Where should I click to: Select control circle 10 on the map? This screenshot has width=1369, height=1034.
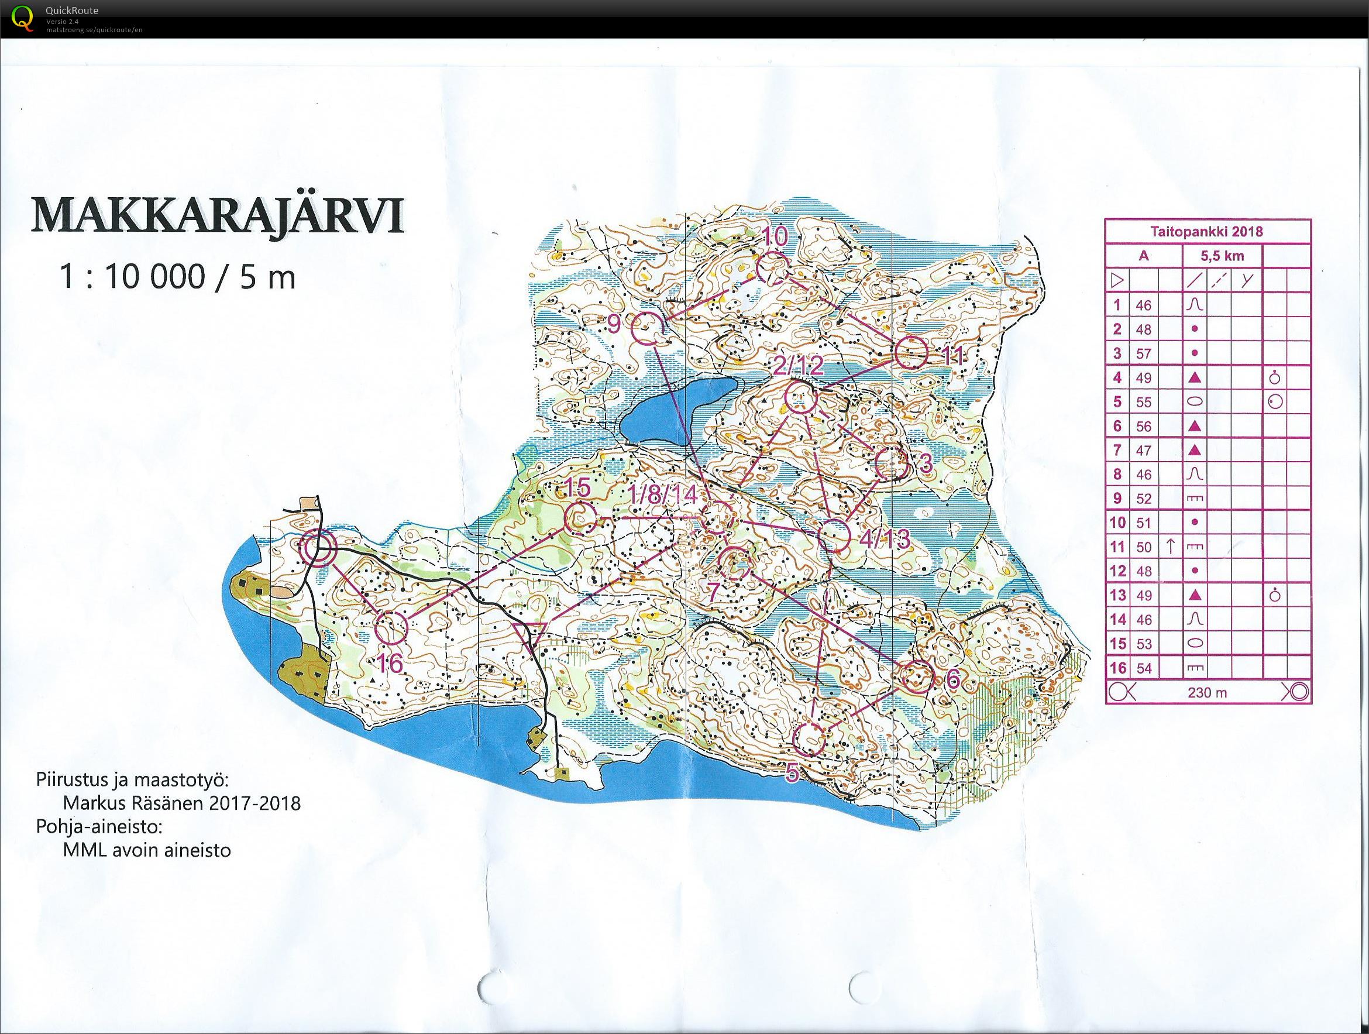[773, 269]
